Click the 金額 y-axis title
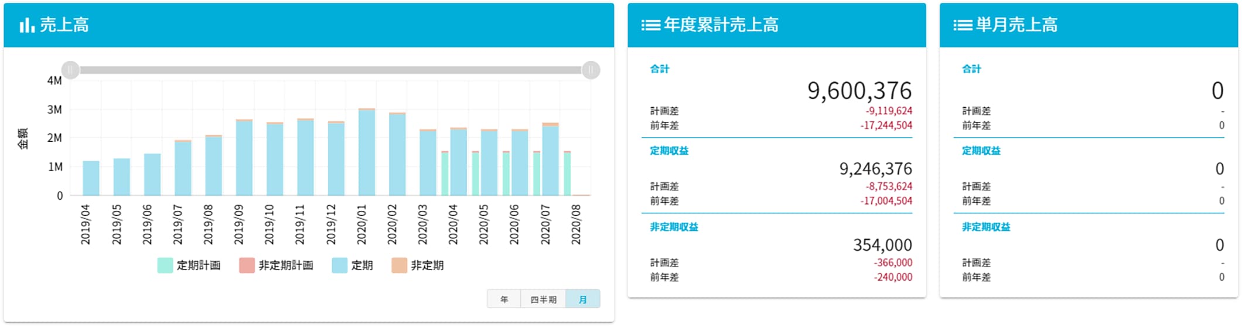This screenshot has height=327, width=1242. point(23,138)
